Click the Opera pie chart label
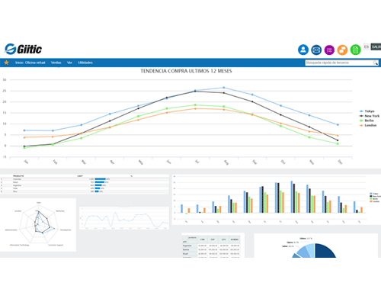 [293, 243]
